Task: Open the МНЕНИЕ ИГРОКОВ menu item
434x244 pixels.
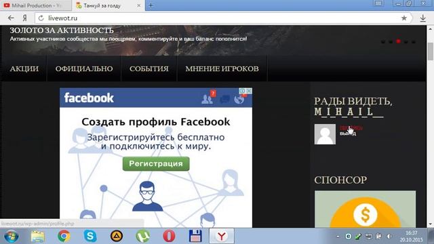Action: pos(222,68)
